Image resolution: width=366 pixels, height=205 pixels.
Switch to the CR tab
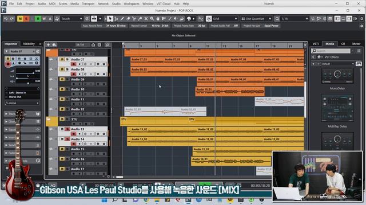[x=343, y=44]
